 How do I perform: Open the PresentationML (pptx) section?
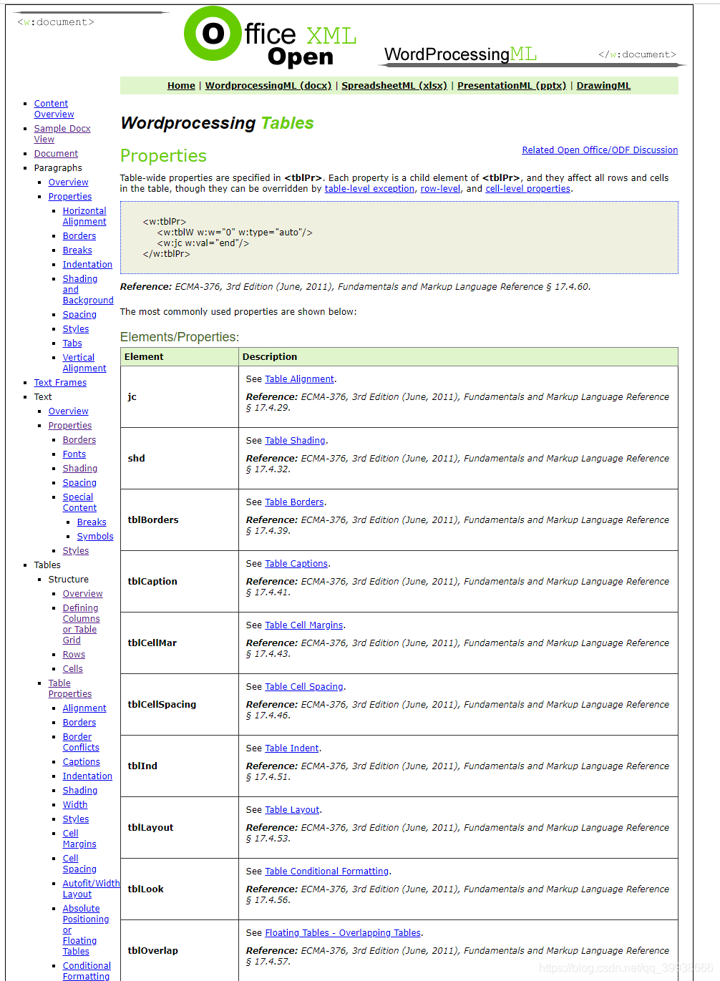(512, 85)
